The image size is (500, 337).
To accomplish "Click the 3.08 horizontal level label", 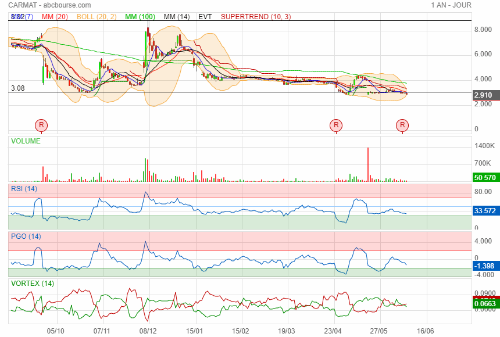I will pos(17,88).
